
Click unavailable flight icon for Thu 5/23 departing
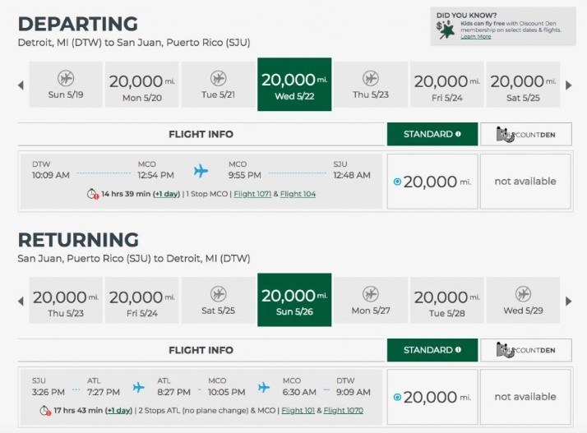pyautogui.click(x=371, y=78)
